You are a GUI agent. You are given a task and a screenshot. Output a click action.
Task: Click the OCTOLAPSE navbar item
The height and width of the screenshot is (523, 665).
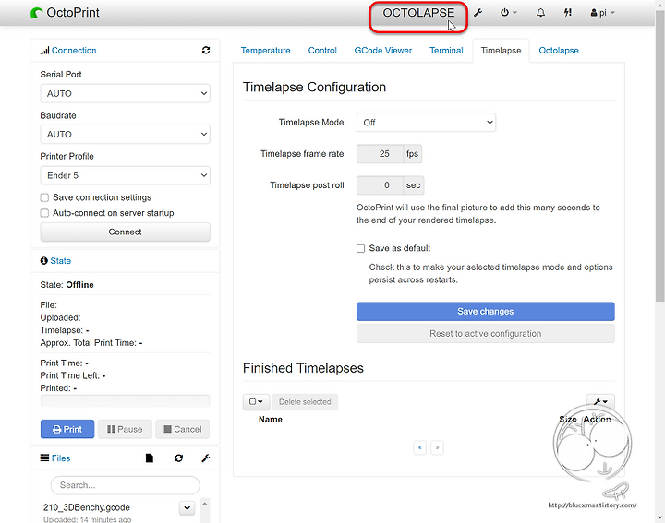pyautogui.click(x=418, y=13)
